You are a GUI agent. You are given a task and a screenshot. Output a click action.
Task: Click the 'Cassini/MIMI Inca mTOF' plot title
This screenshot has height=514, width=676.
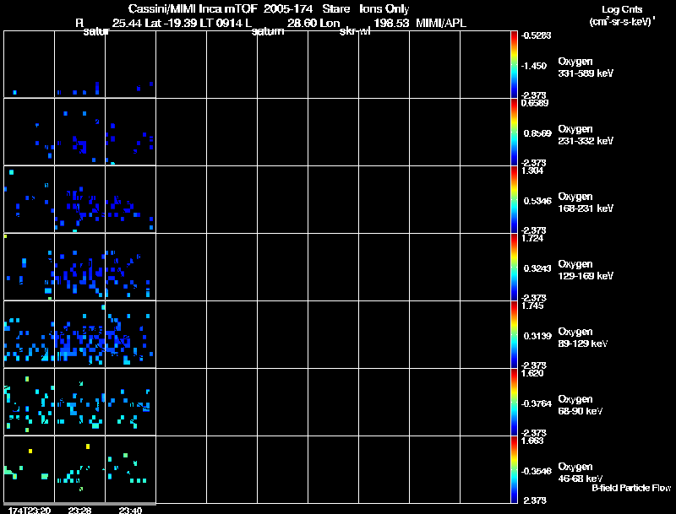pyautogui.click(x=193, y=8)
